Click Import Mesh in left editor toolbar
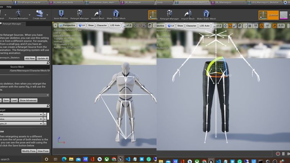The image size is (290, 163). click(x=98, y=15)
